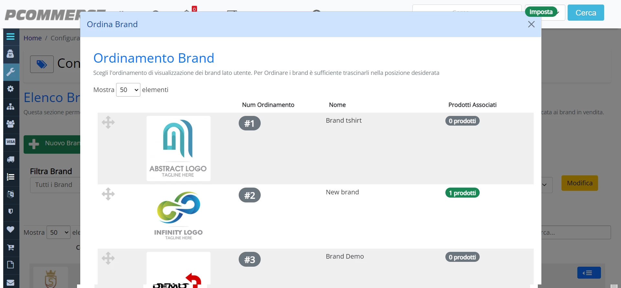Screen dimensions: 621x288
Task: Click the Nome column header
Action: 337,105
